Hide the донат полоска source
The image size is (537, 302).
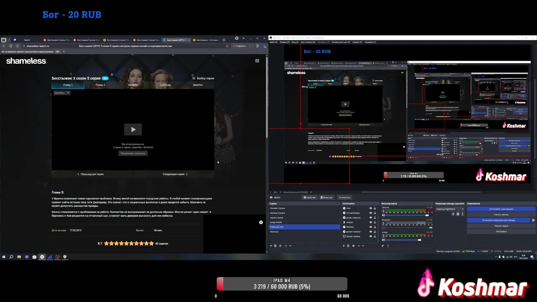370,232
